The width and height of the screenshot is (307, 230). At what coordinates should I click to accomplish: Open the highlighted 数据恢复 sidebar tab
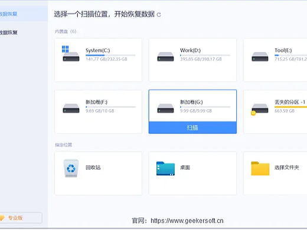point(24,14)
